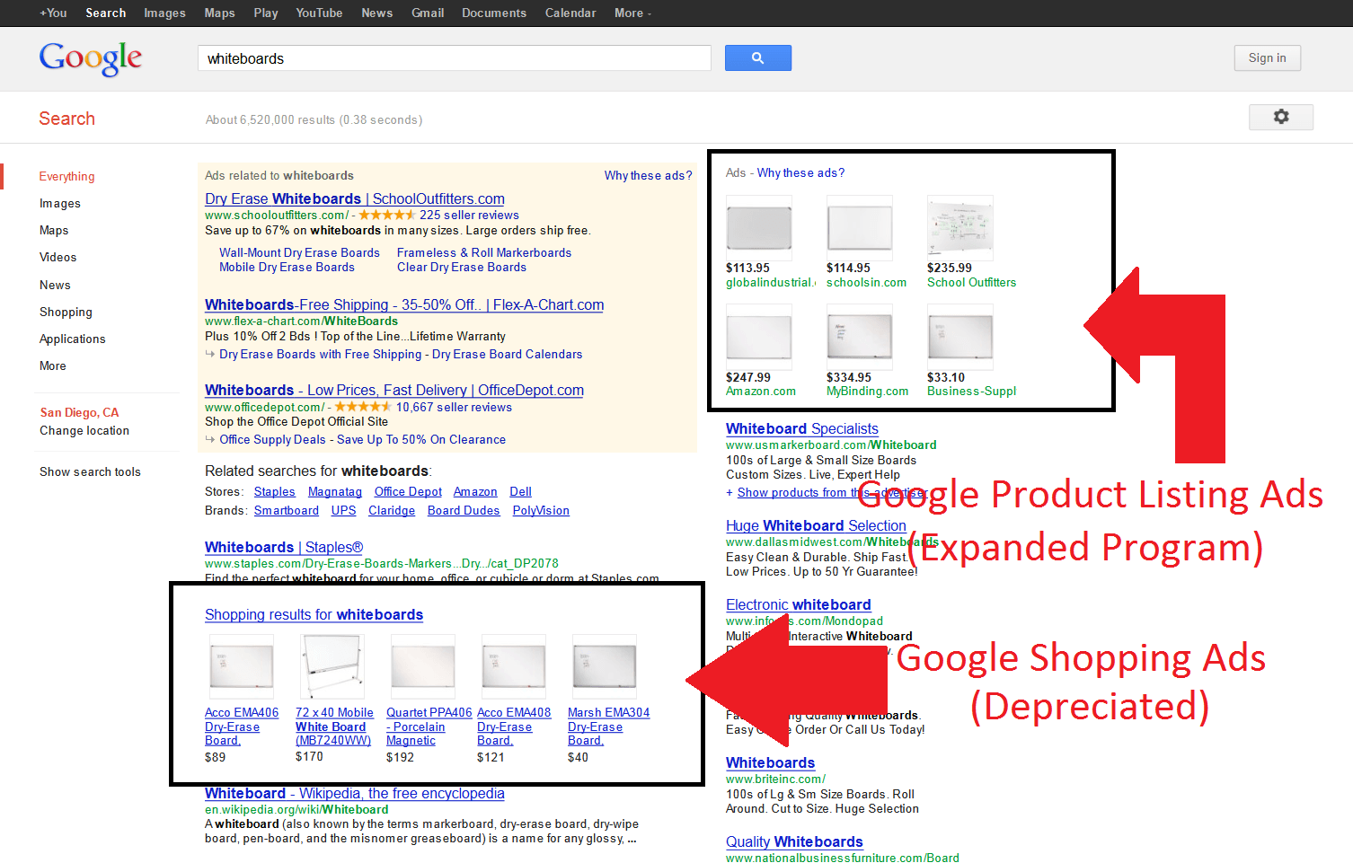The image size is (1353, 863).
Task: Open Frameless & Roll Markerboards sitelink
Action: pyautogui.click(x=484, y=253)
